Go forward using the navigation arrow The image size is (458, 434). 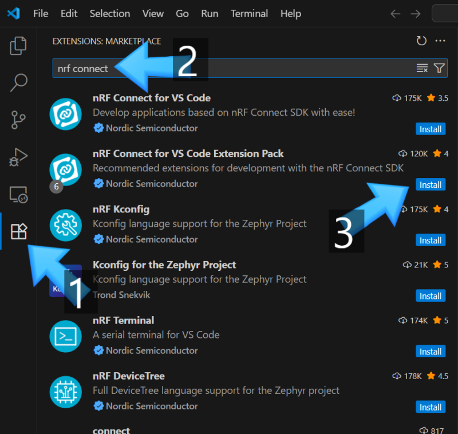[x=416, y=14]
